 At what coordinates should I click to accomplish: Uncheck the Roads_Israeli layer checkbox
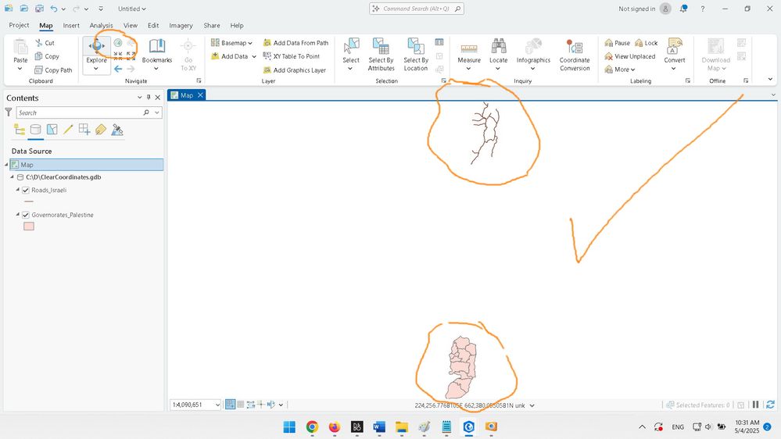click(26, 190)
